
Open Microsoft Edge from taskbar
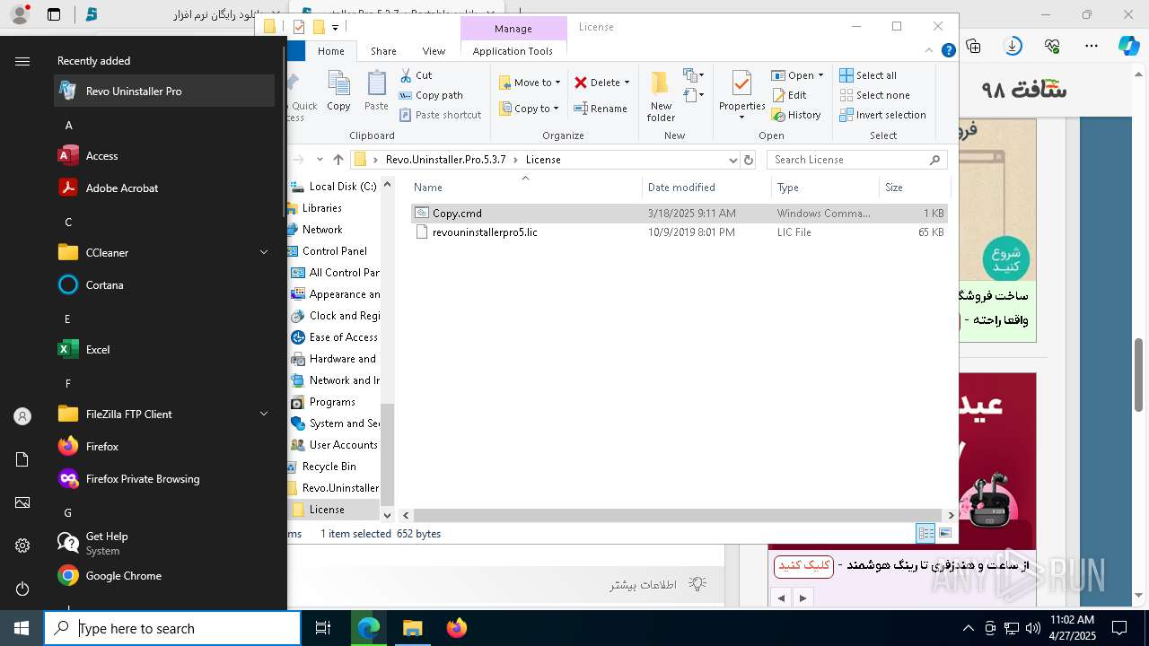pos(369,628)
